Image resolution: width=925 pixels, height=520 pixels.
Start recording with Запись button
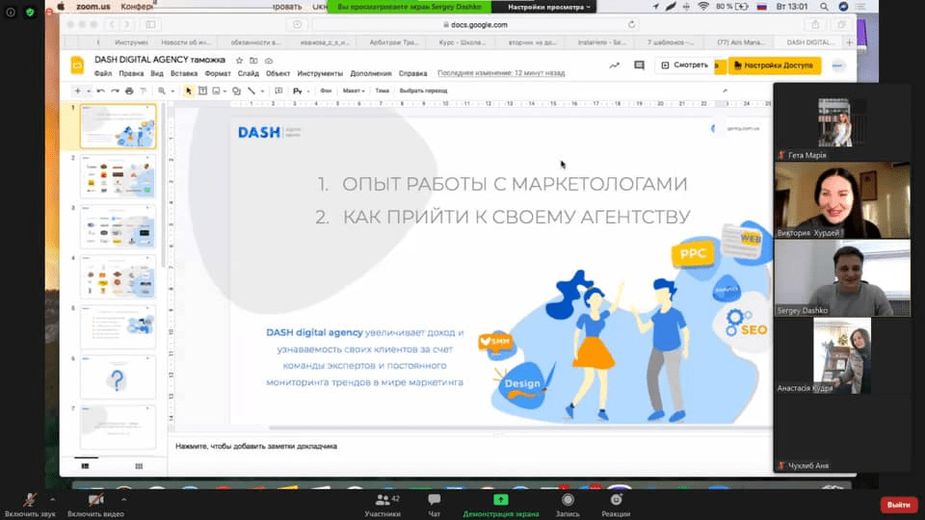(568, 506)
